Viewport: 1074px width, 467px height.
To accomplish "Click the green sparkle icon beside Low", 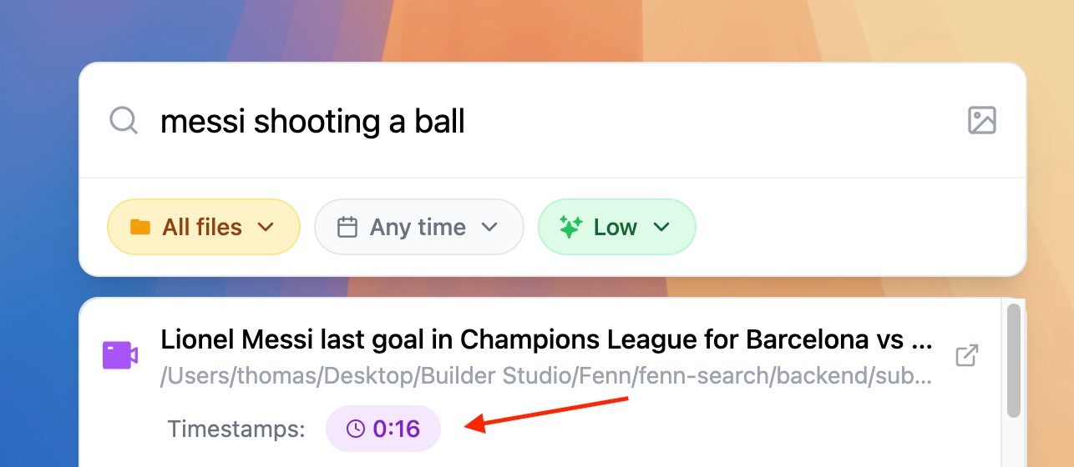I will point(570,227).
